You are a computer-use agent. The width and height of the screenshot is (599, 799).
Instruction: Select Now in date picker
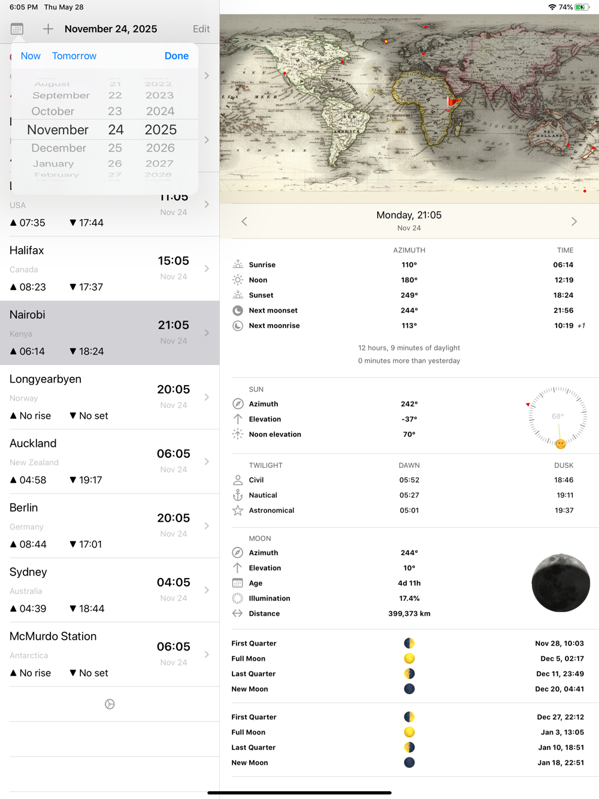[x=31, y=56]
